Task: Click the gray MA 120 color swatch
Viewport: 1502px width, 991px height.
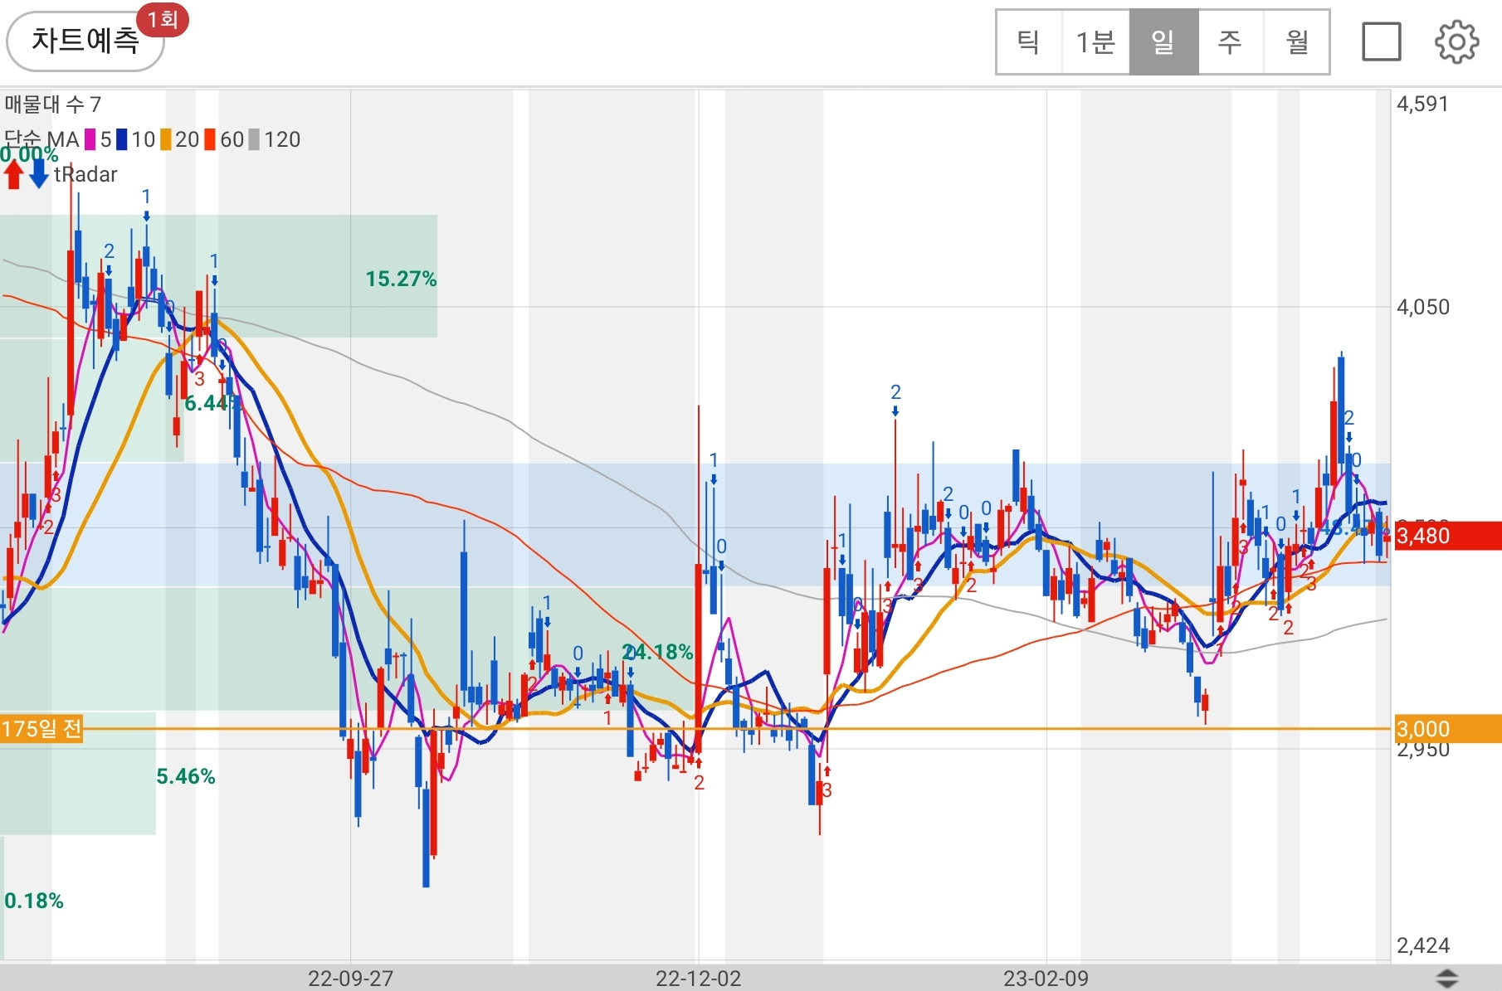Action: (x=254, y=139)
